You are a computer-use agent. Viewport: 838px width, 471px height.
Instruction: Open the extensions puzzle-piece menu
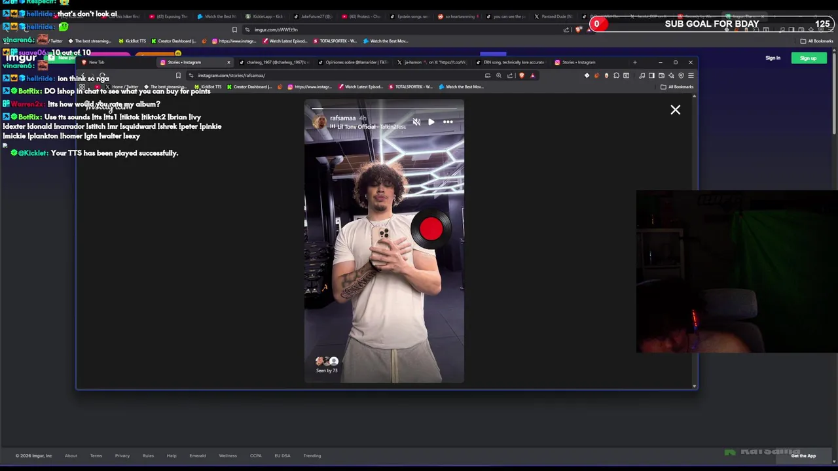[616, 75]
